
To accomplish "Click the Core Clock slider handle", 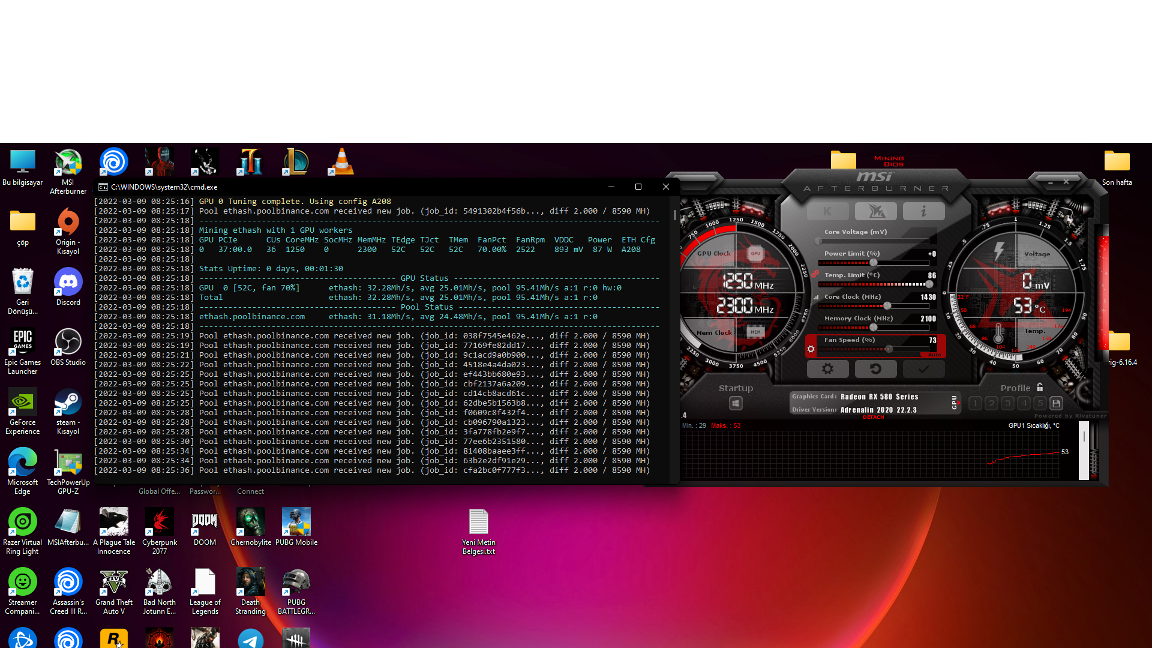I will tap(887, 306).
